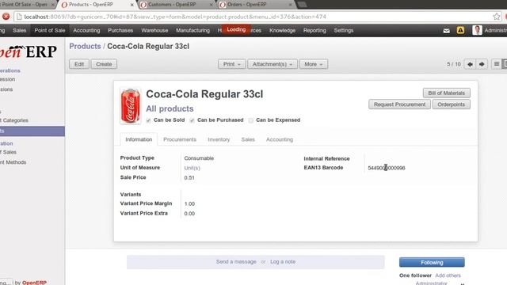Screen dimensions: 507x285
Task: Open the Point of Sale menu
Action: (50, 30)
